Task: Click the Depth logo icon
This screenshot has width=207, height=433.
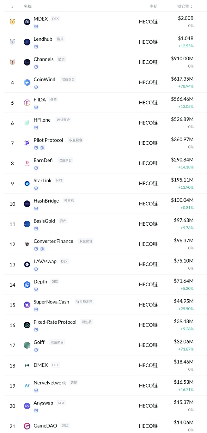Action: pos(27,285)
